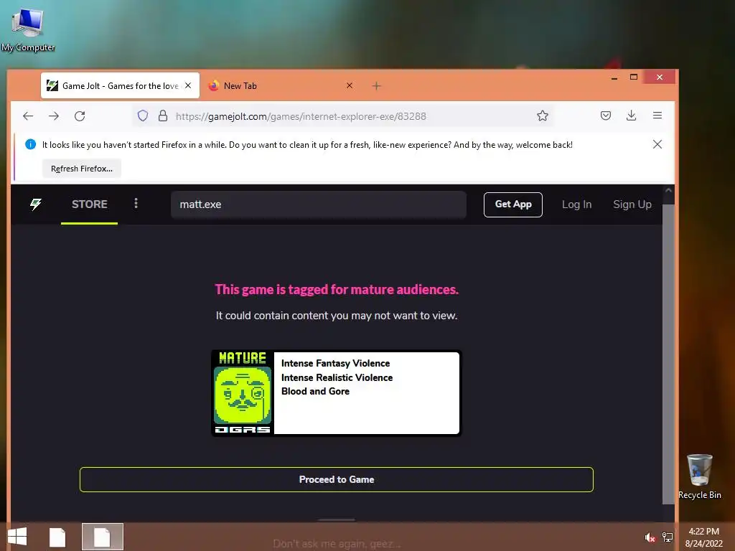This screenshot has height=551, width=735.
Task: Close the Game Jolt tab
Action: point(188,85)
